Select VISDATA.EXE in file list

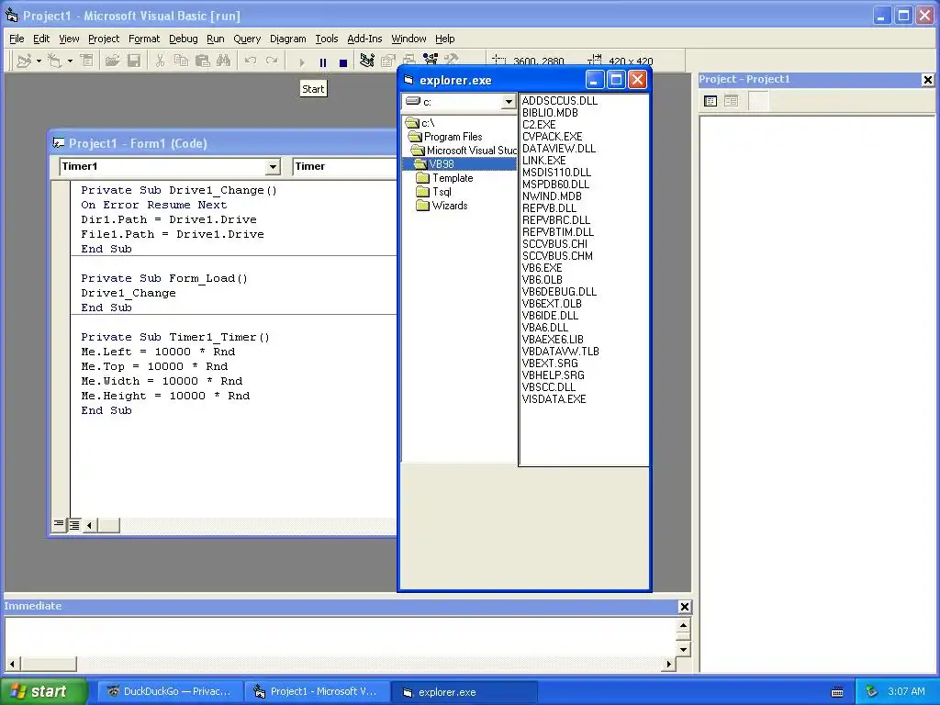coord(554,399)
